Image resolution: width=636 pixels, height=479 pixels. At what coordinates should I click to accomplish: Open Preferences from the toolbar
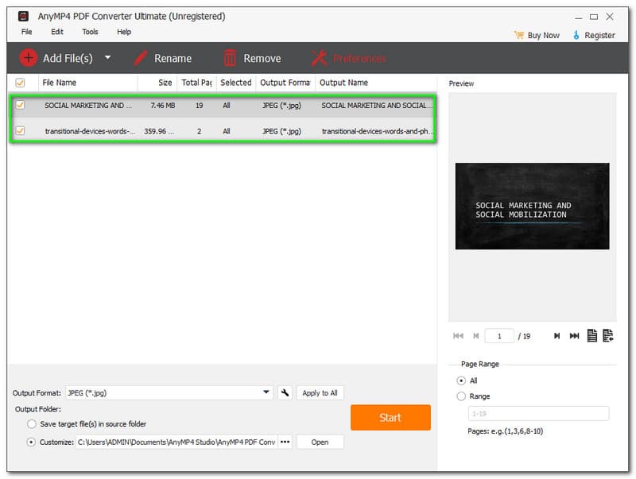(x=347, y=58)
